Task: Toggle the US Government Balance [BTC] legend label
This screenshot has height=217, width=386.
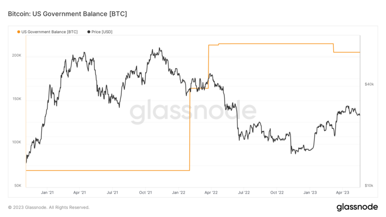Action: (x=49, y=32)
